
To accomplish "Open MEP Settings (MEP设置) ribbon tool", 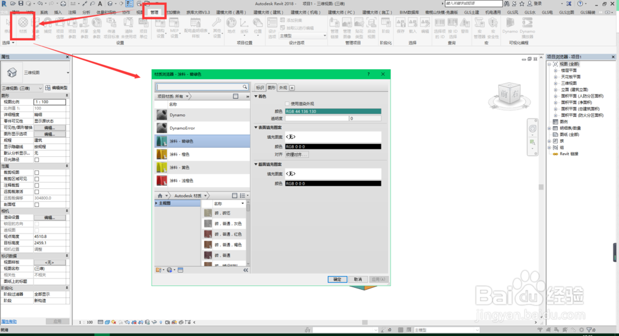I will pos(174,28).
